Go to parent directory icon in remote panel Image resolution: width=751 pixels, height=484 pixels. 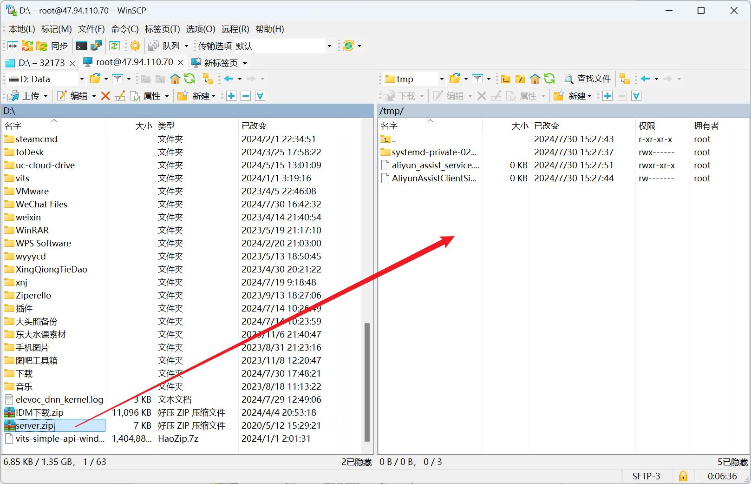click(x=506, y=79)
